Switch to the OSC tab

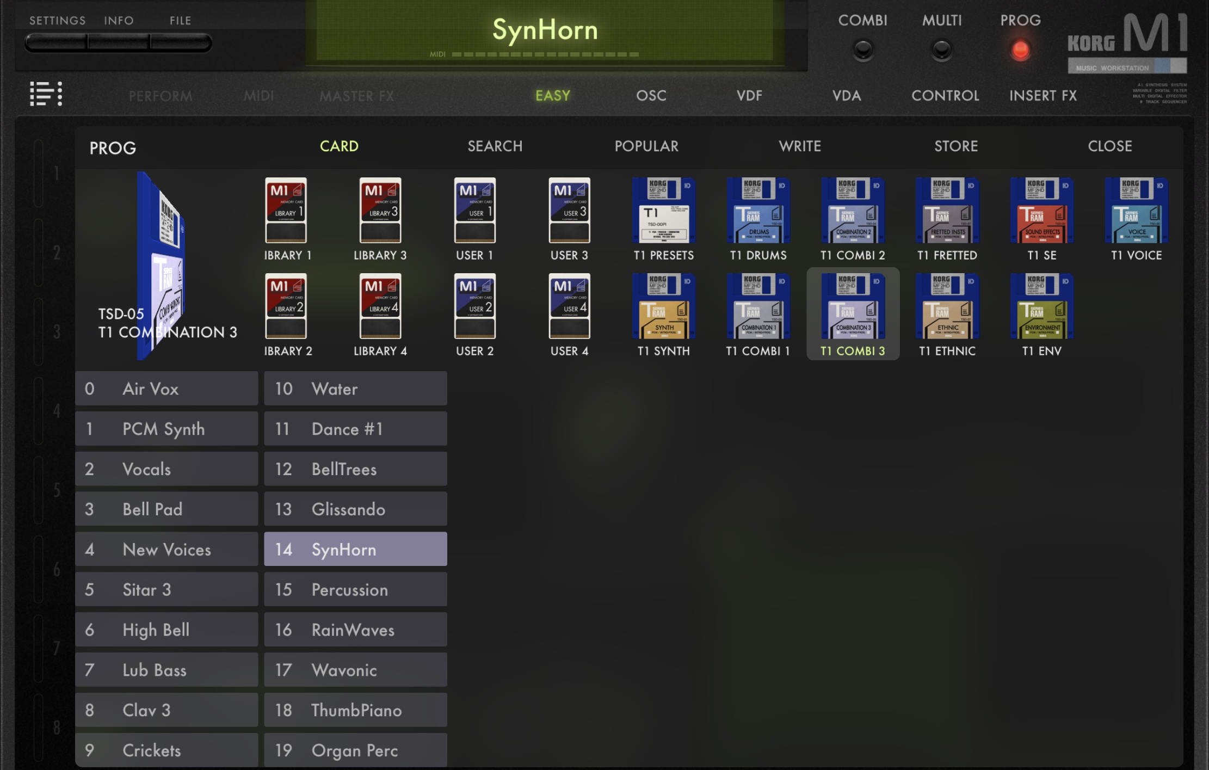point(651,96)
